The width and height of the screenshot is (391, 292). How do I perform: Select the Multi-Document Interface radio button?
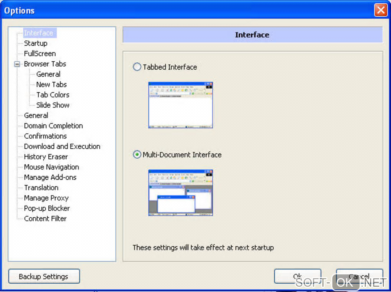(x=136, y=154)
